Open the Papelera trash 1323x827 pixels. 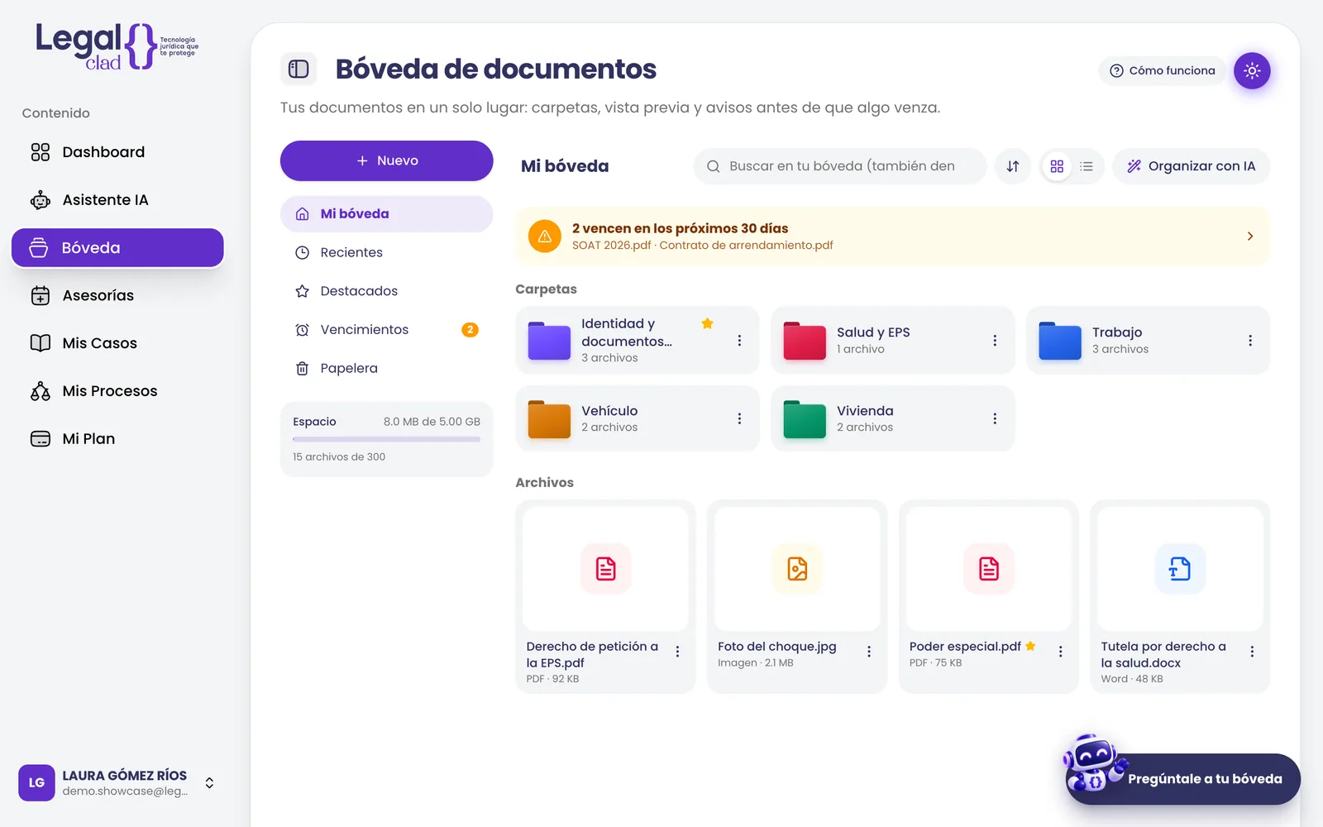(386, 368)
